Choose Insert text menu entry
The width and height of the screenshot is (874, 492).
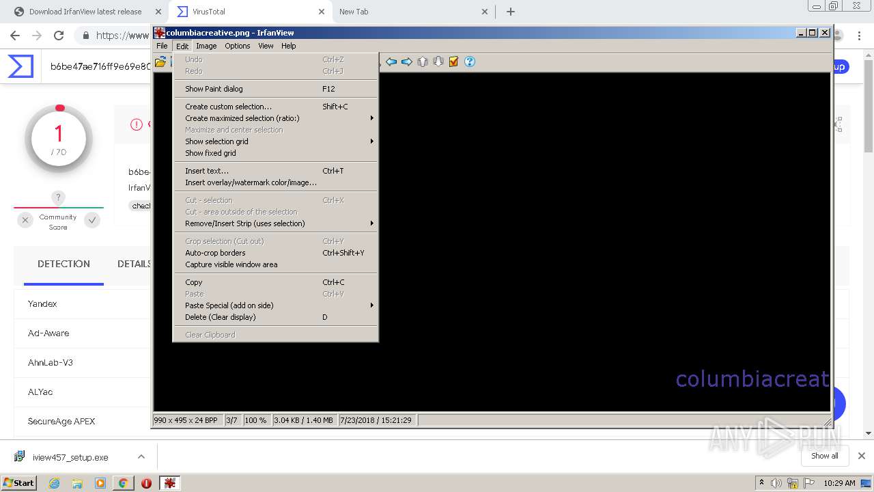tap(276, 171)
